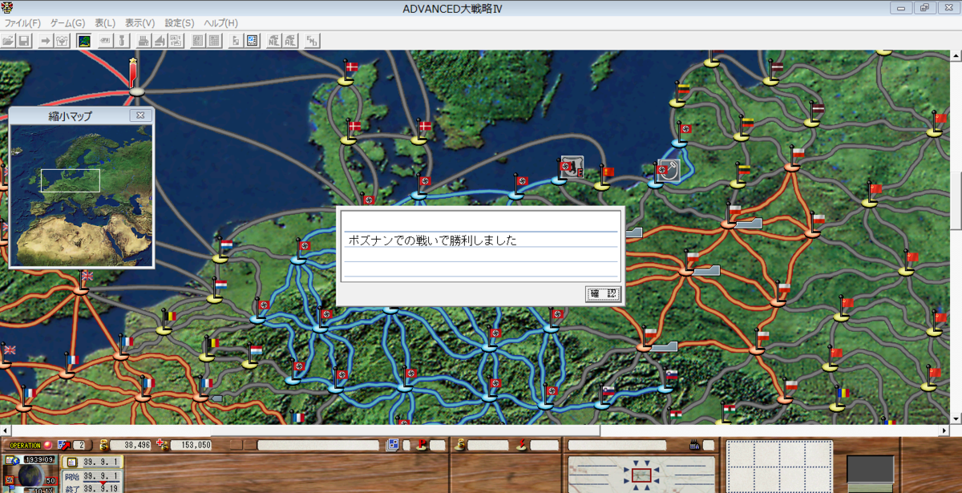Viewport: 962px width, 493px height.
Task: Click the white viewport rectangle in minimap
Action: pos(71,180)
